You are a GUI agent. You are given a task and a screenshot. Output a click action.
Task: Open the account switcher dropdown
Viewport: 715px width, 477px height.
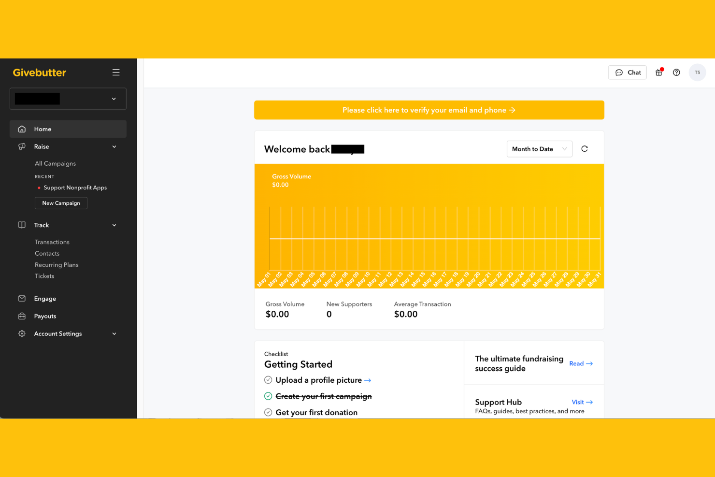click(x=68, y=99)
